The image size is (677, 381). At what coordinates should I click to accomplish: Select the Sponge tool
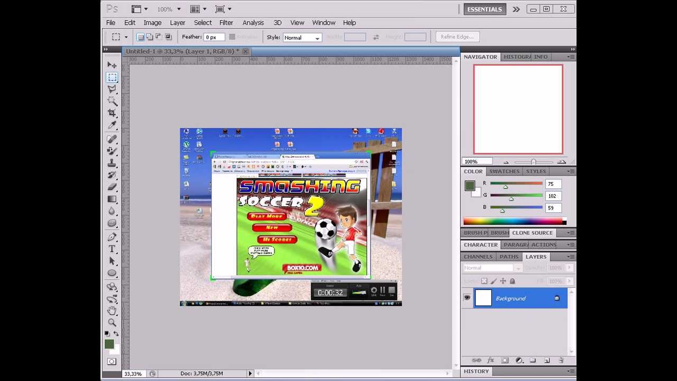[112, 223]
